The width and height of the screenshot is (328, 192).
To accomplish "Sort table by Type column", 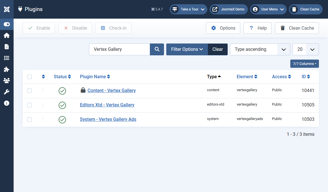I will (x=214, y=77).
